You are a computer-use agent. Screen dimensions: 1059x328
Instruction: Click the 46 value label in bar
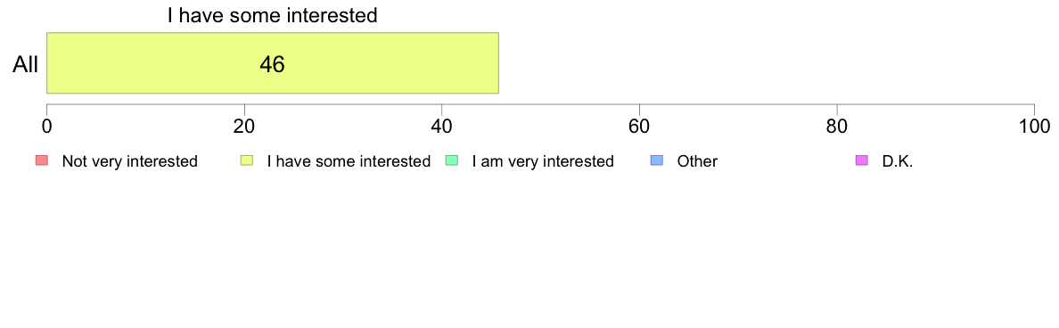coord(272,64)
